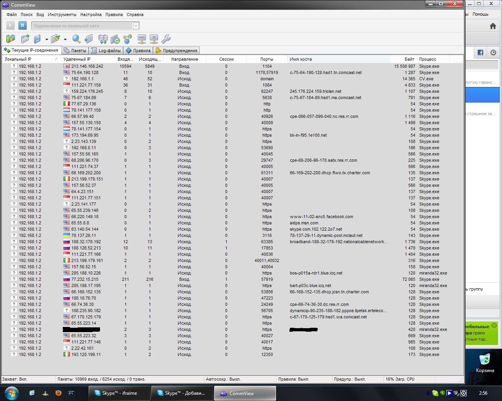The image size is (502, 401).
Task: Switch to the Пакеты tab
Action: pos(75,51)
